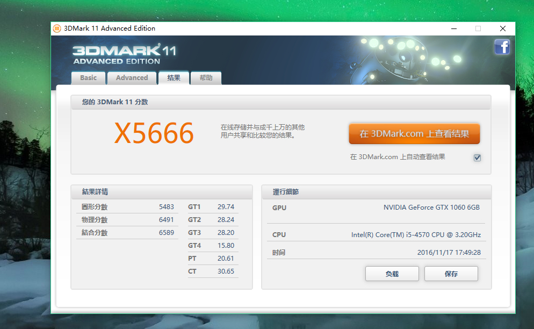Click the Intel Core i5-4570 CPU text
Screen dimensions: 534x329
coord(416,234)
